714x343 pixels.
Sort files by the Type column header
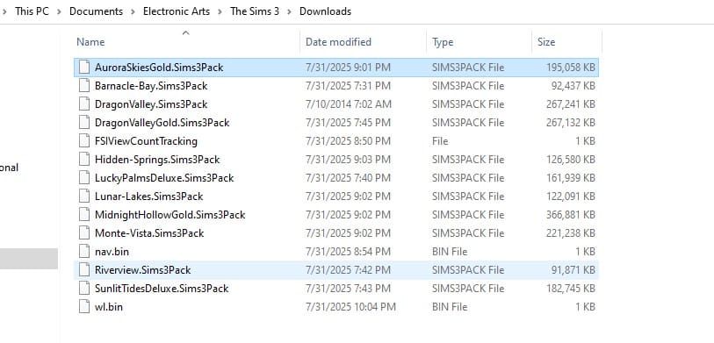443,42
